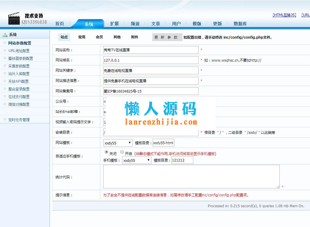The height and width of the screenshot is (227, 310).
Task: Click the 系统 tree icon in sidebar
Action: (x=5, y=35)
